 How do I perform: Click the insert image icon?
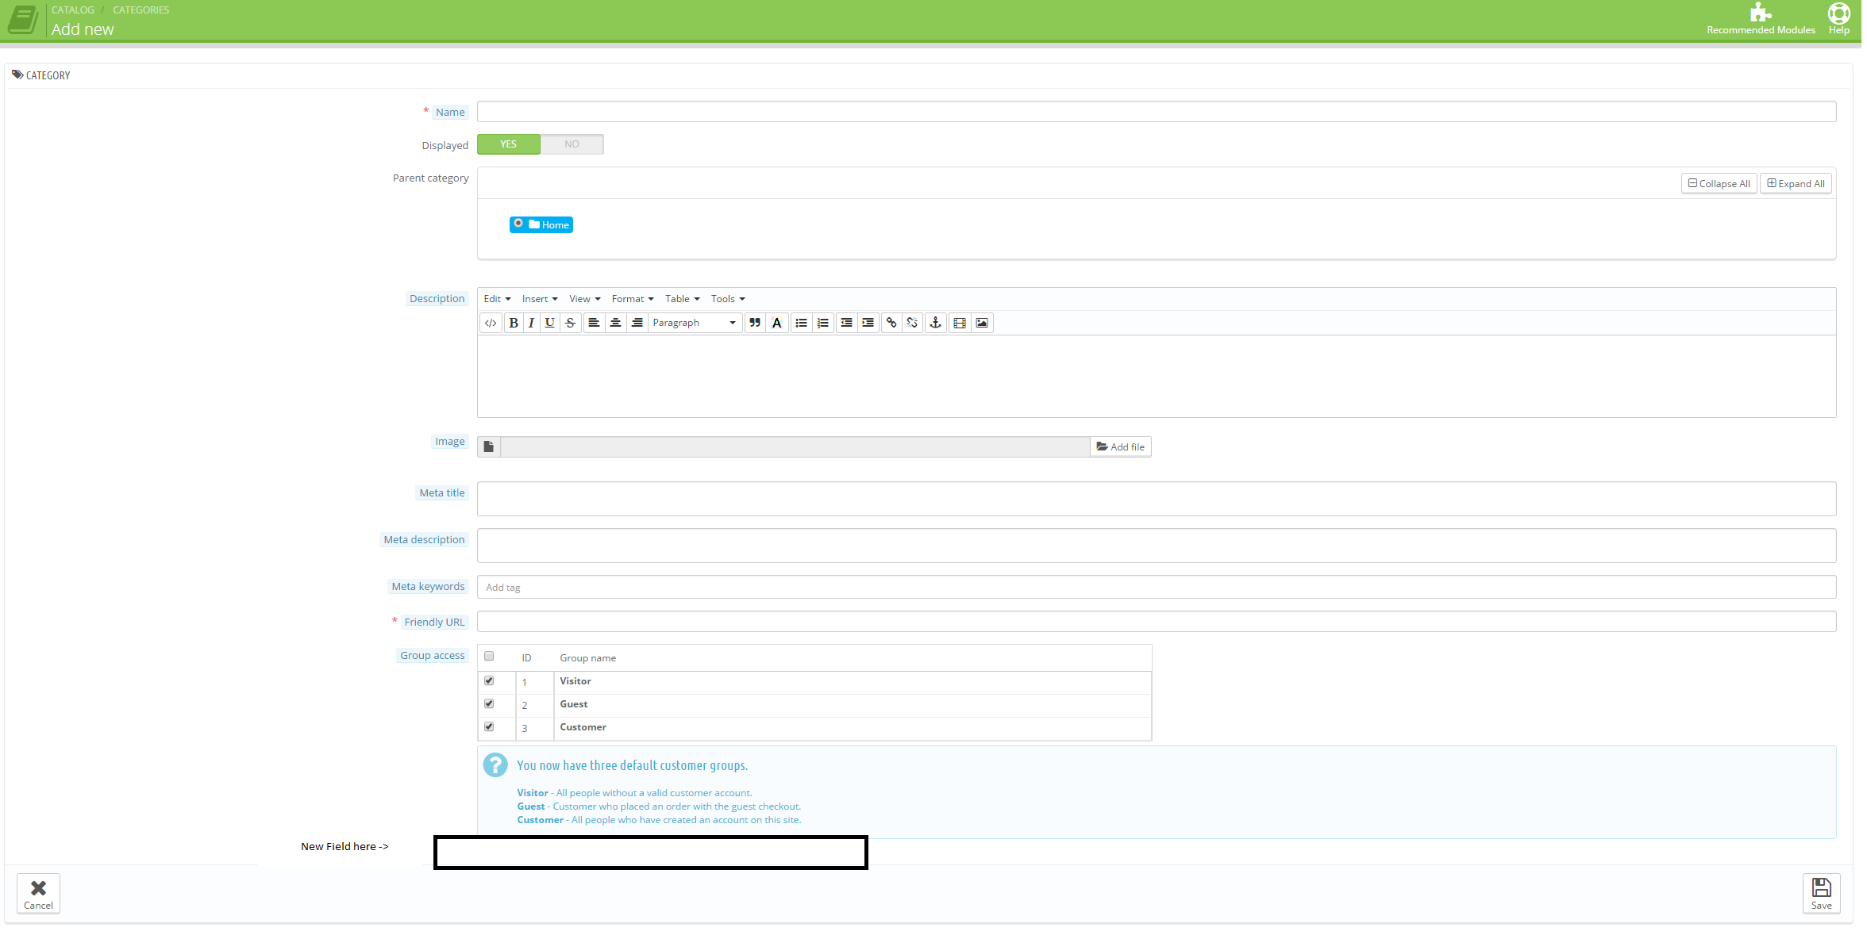coord(982,323)
